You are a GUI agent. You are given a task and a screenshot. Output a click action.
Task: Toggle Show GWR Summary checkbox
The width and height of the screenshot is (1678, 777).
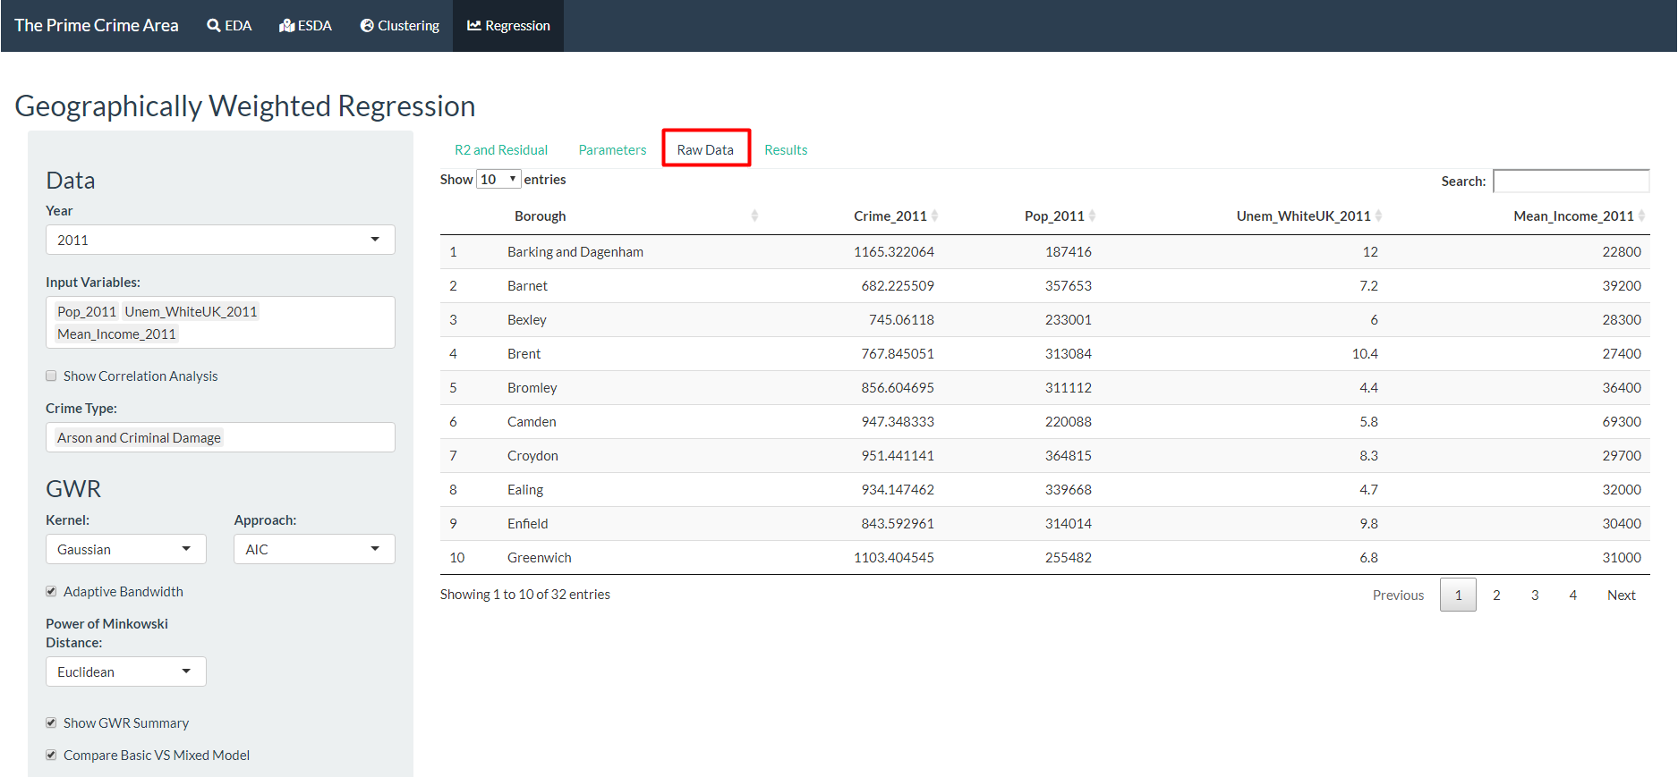pos(51,723)
